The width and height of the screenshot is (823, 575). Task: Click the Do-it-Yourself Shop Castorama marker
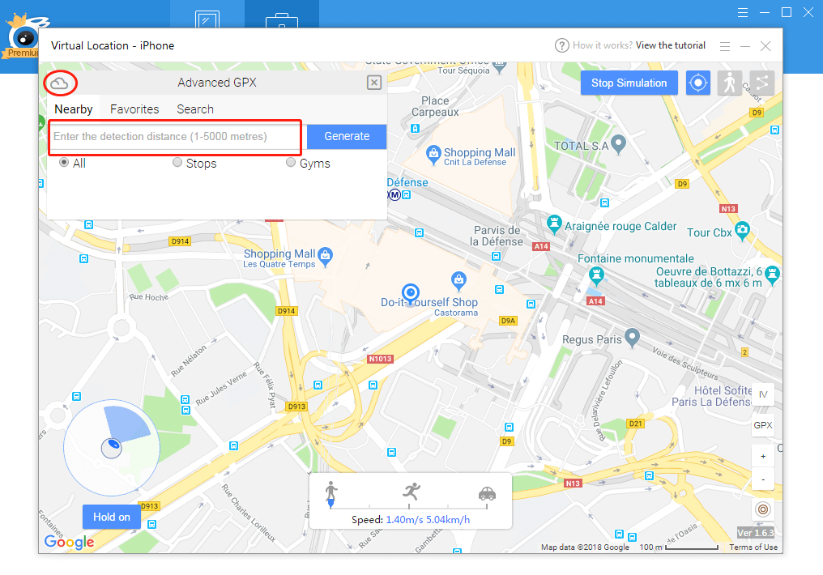coord(458,281)
